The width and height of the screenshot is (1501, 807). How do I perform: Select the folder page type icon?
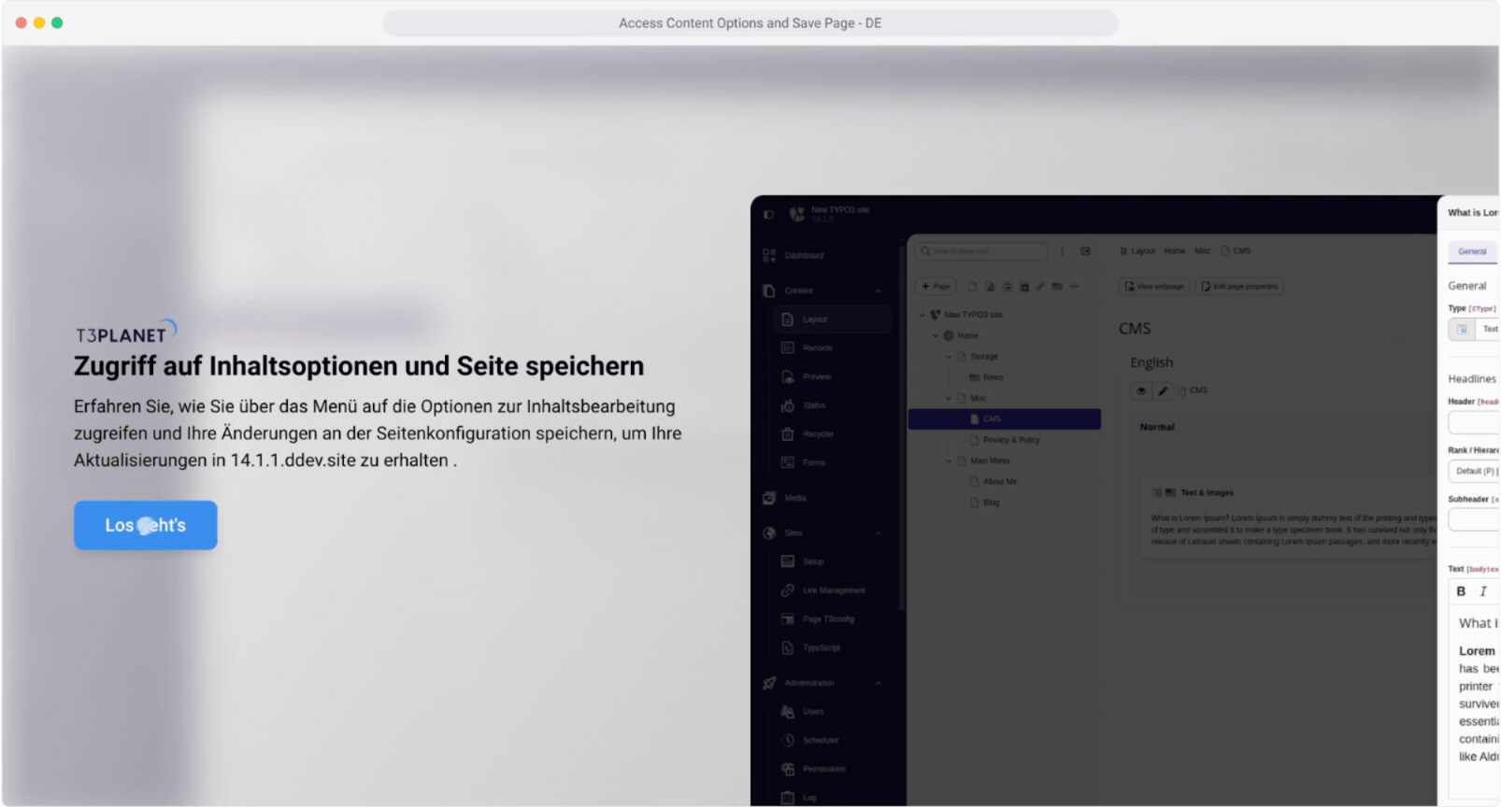(x=1057, y=287)
